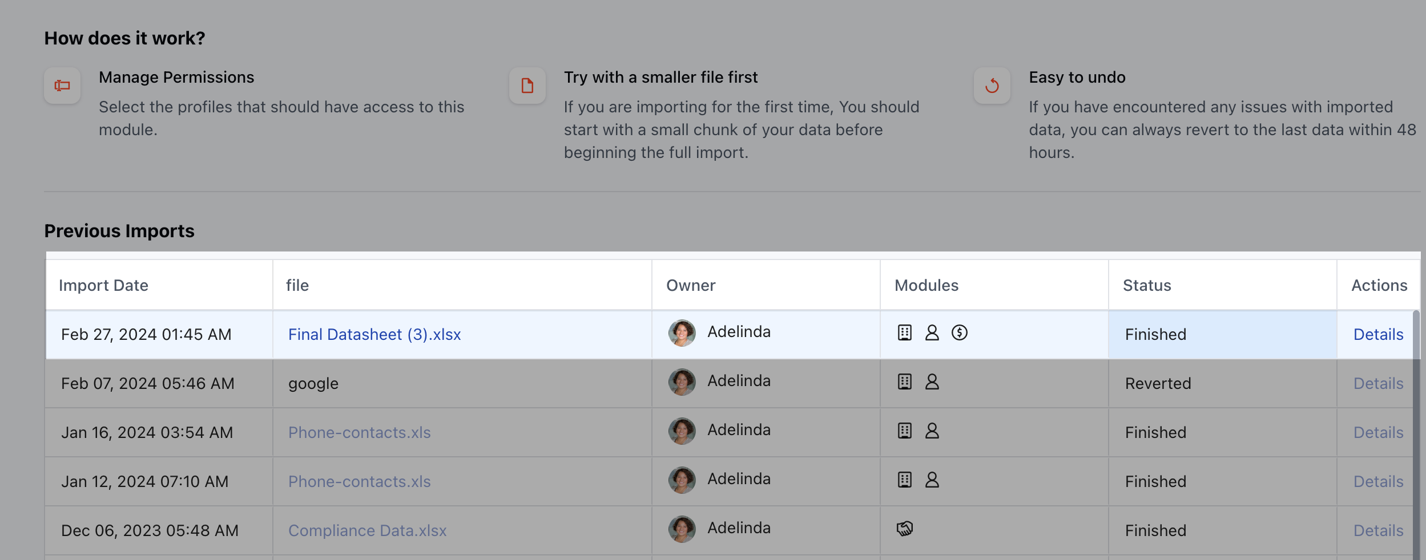This screenshot has width=1426, height=560.
Task: Click the Status column header
Action: 1147,286
